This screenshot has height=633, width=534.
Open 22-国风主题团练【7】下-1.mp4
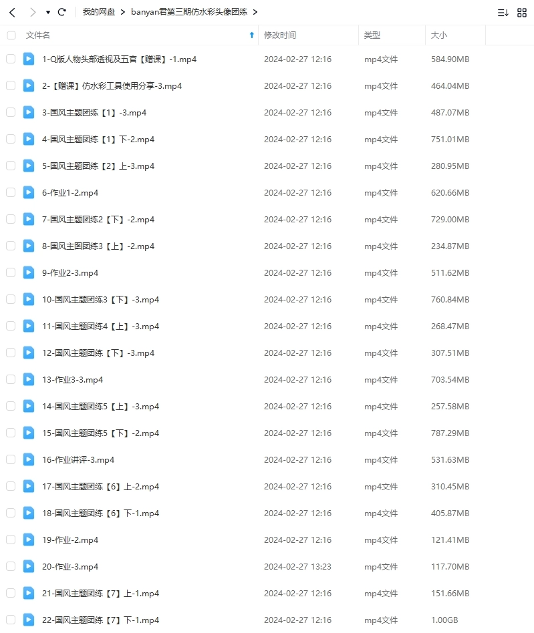point(100,620)
